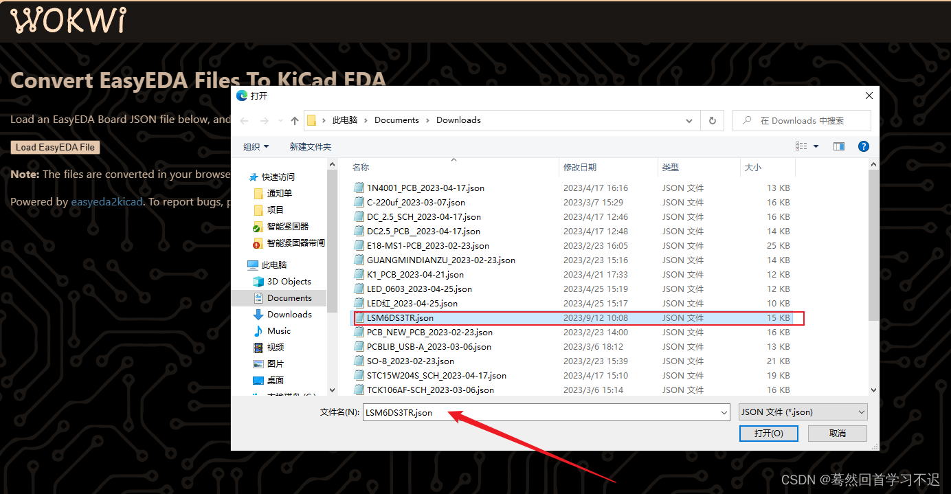Click the 文件名 input field

pos(546,412)
